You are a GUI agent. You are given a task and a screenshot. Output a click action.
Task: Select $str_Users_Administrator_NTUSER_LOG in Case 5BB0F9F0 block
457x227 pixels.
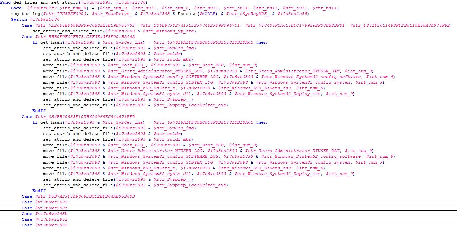click(155, 71)
